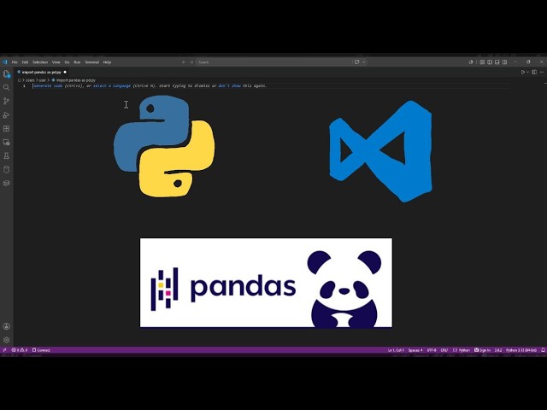Click the 'Generate code' link
The width and height of the screenshot is (547, 410).
pos(48,85)
